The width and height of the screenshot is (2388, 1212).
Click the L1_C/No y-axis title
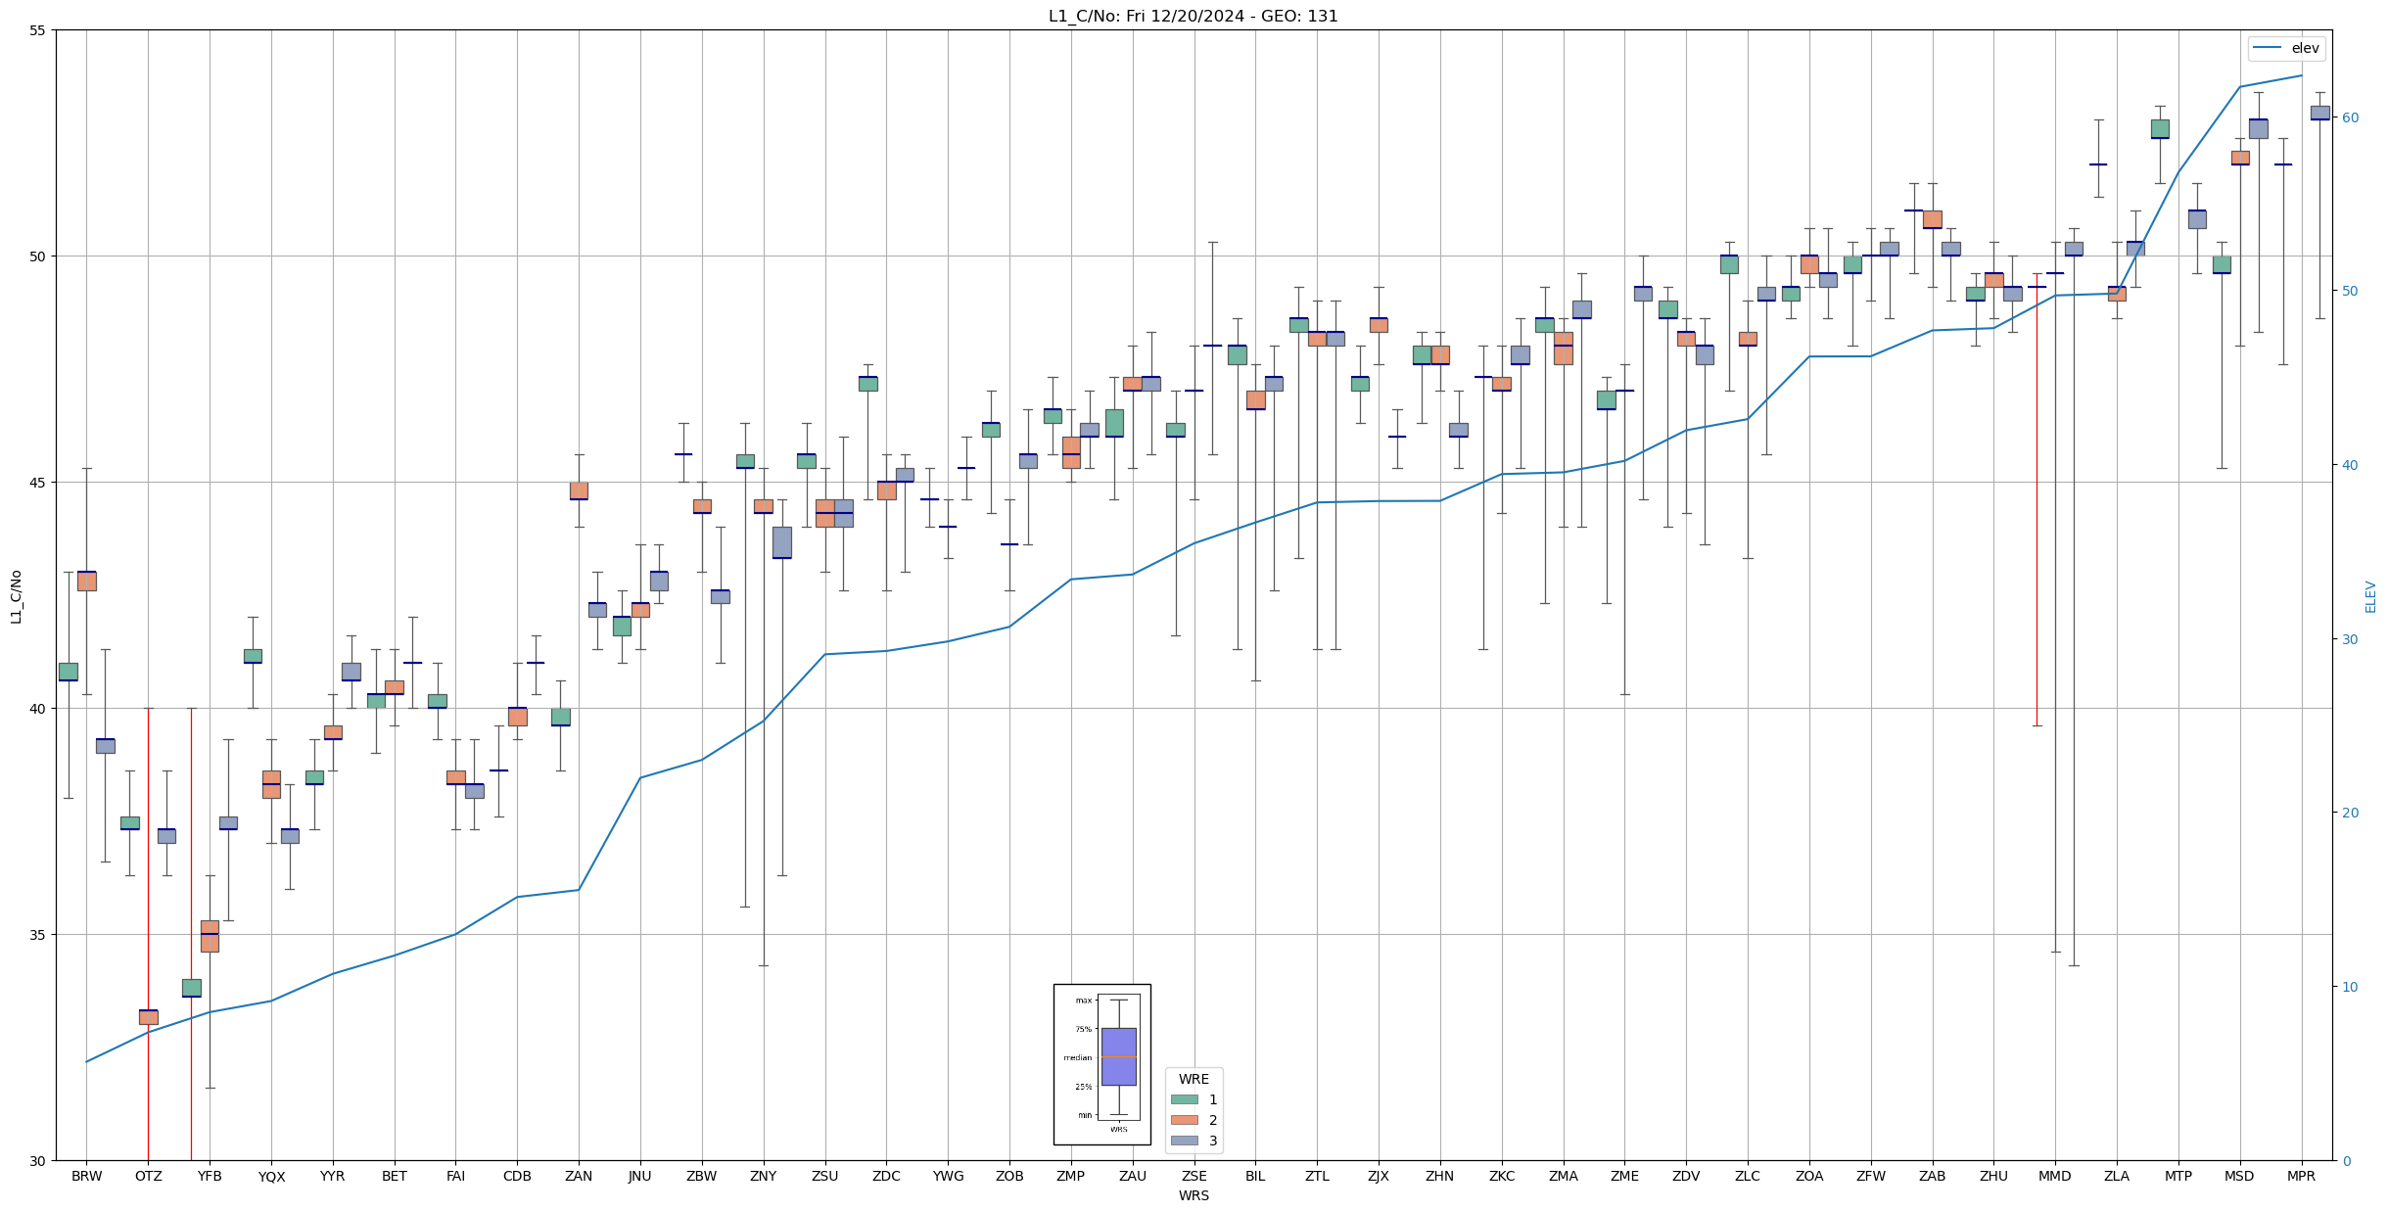(16, 596)
